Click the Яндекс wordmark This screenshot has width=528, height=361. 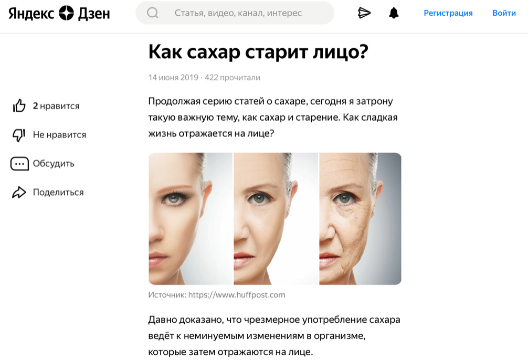click(31, 14)
